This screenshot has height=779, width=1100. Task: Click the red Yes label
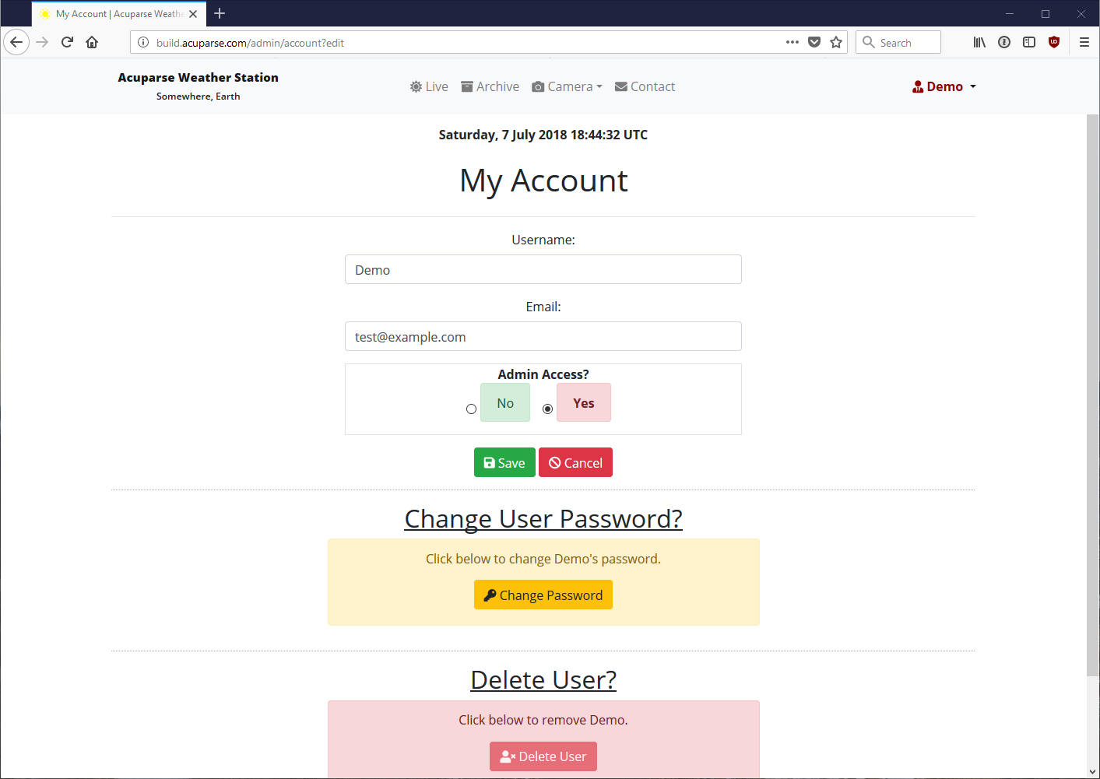click(584, 402)
